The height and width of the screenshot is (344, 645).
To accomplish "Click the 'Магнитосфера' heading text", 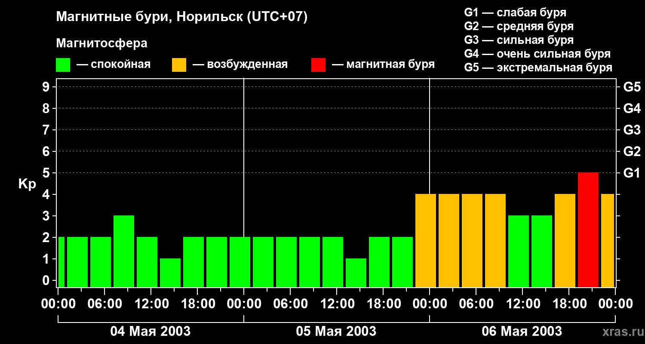I will [x=101, y=44].
